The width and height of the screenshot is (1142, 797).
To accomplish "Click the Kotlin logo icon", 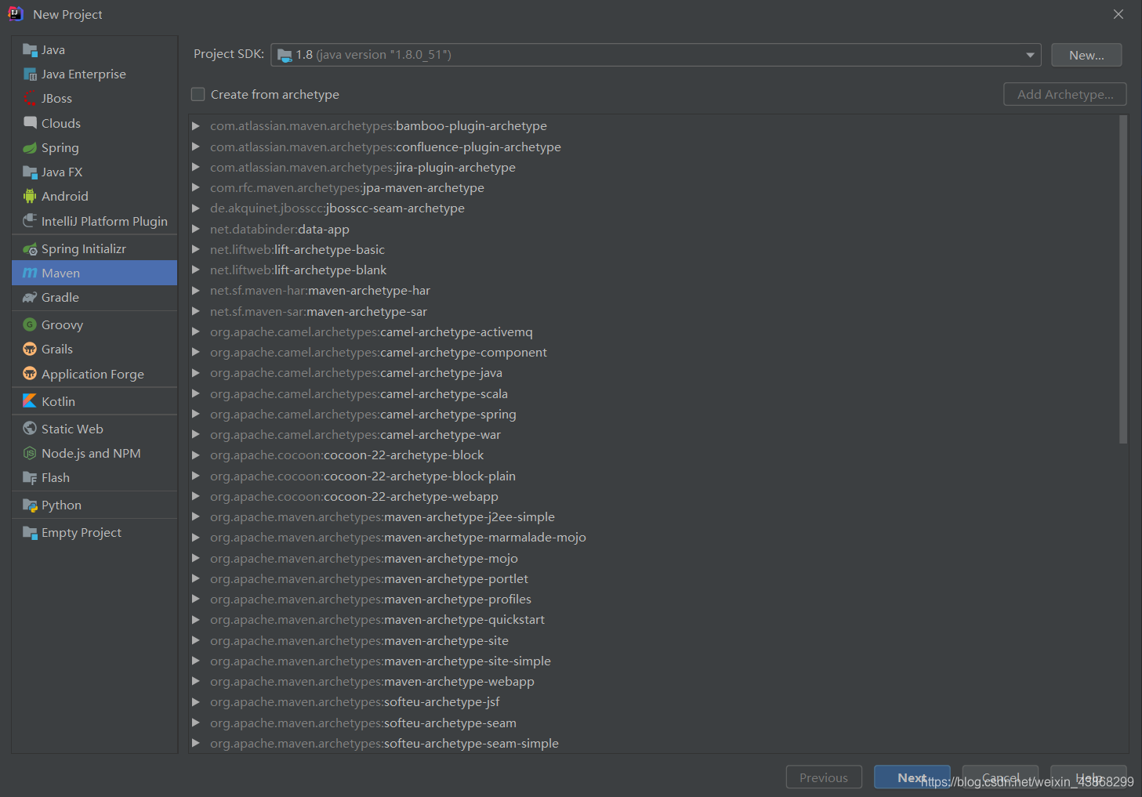I will point(30,401).
